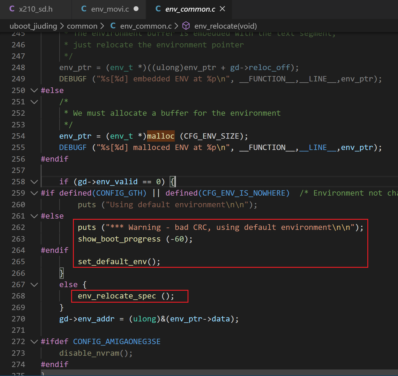
Task: Click line number 268 in gutter
Action: [x=18, y=296]
